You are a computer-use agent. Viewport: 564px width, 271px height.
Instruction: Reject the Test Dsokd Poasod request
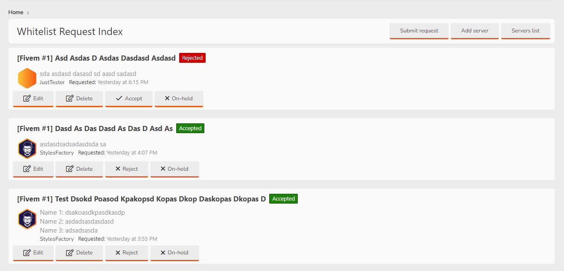point(127,253)
